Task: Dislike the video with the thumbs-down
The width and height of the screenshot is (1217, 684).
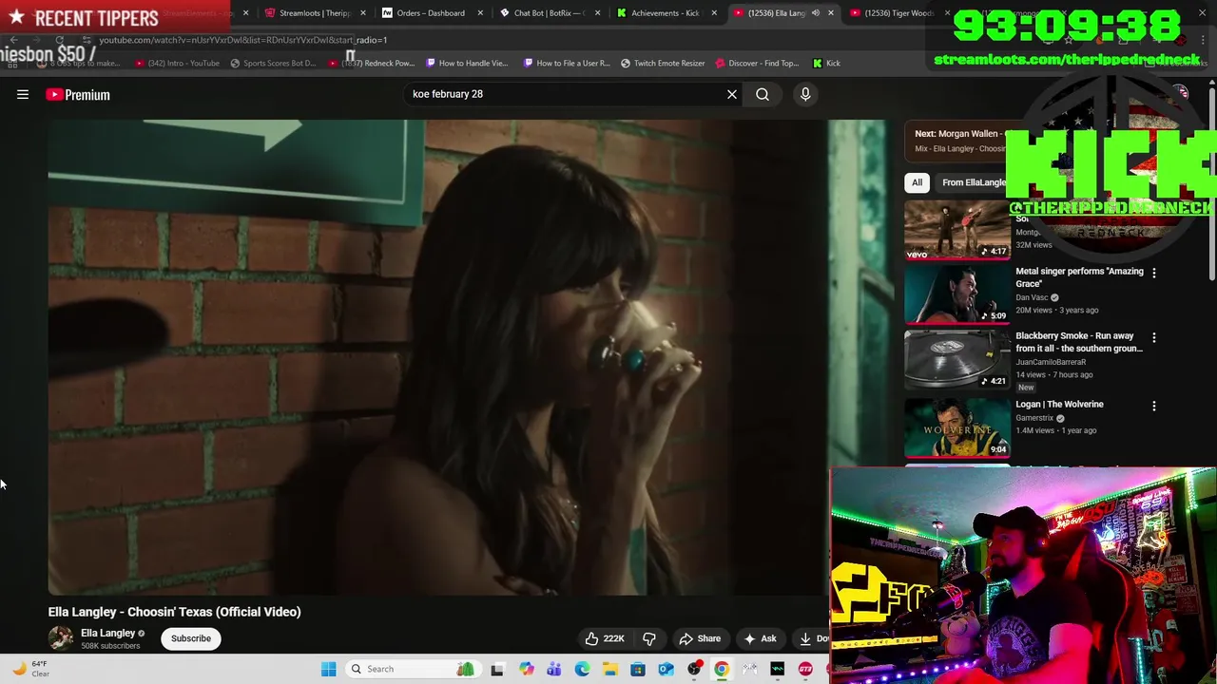Action: point(649,638)
